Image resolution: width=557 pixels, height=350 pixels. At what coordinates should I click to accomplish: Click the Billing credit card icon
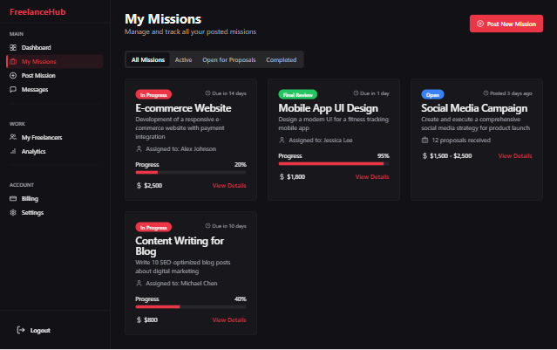pos(13,198)
